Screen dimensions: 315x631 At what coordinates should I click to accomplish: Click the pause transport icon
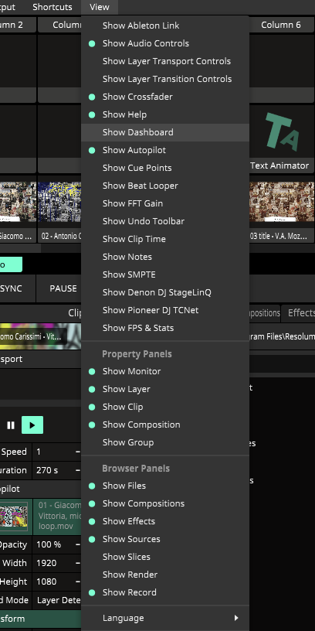click(11, 425)
